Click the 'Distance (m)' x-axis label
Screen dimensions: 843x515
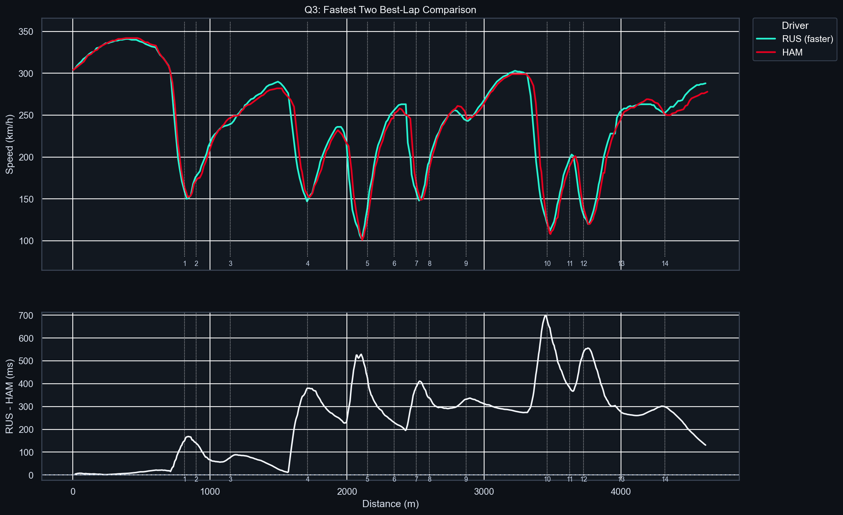pos(390,504)
